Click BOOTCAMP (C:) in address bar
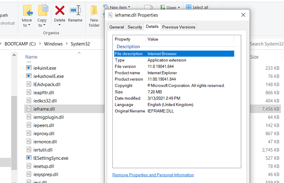 [20, 44]
